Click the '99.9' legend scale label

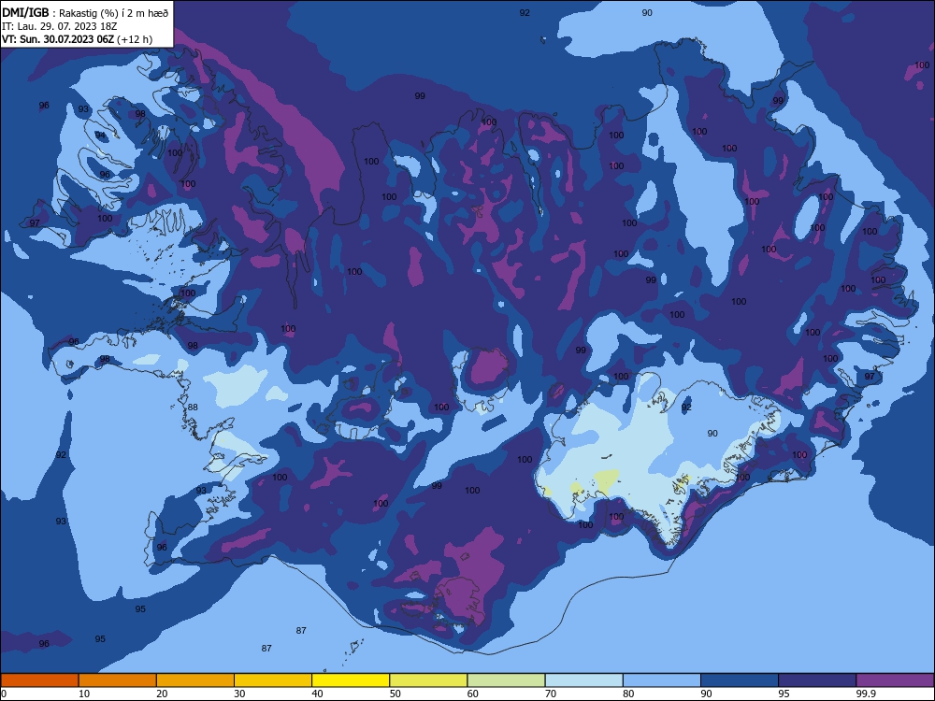click(x=866, y=694)
